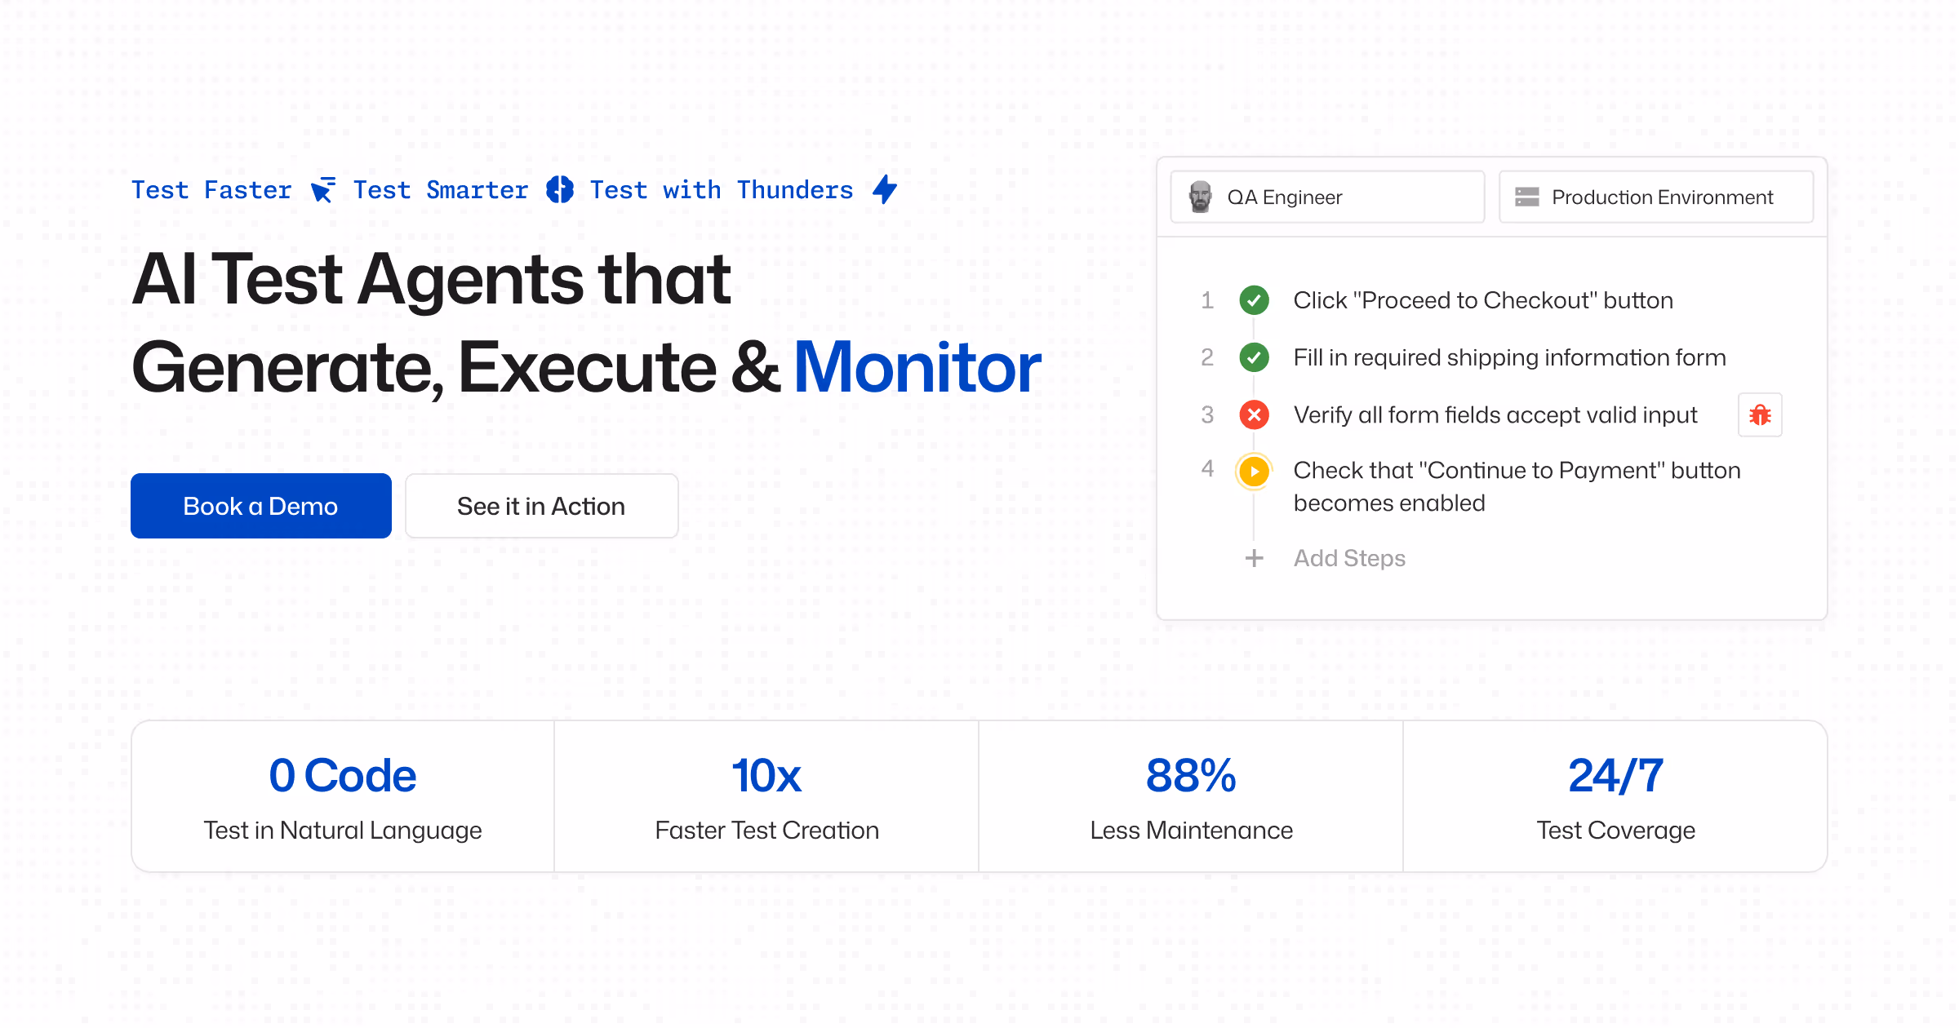The height and width of the screenshot is (1028, 1959).
Task: Click the Book a Demo button
Action: coord(260,507)
